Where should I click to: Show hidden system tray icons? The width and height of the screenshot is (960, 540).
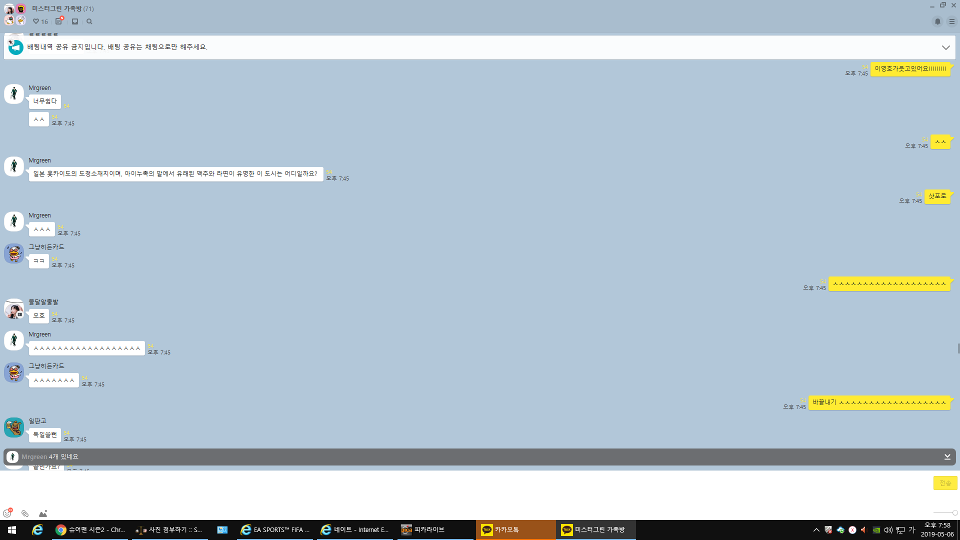[x=816, y=530]
